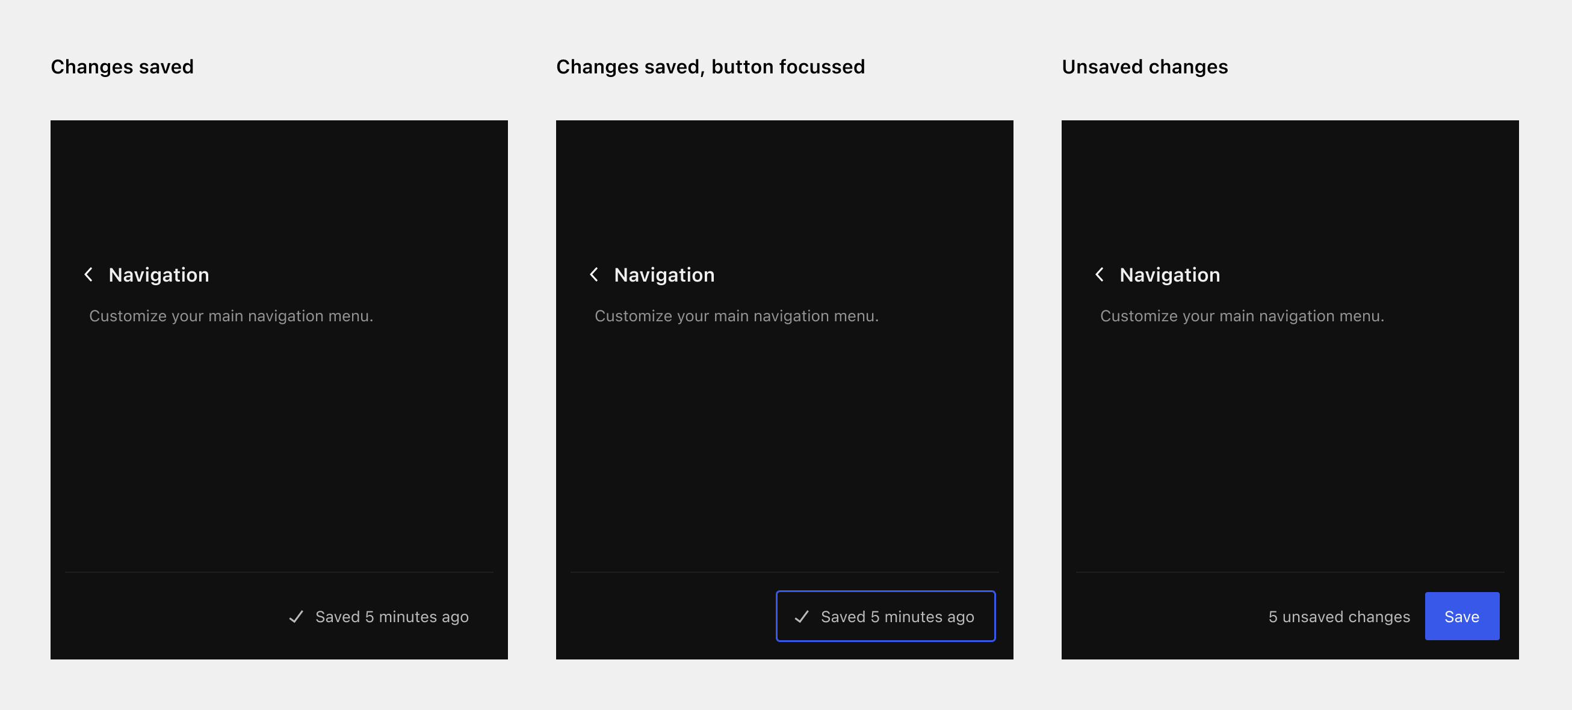
Task: Click back chevron in button focussed panel
Action: click(x=594, y=274)
